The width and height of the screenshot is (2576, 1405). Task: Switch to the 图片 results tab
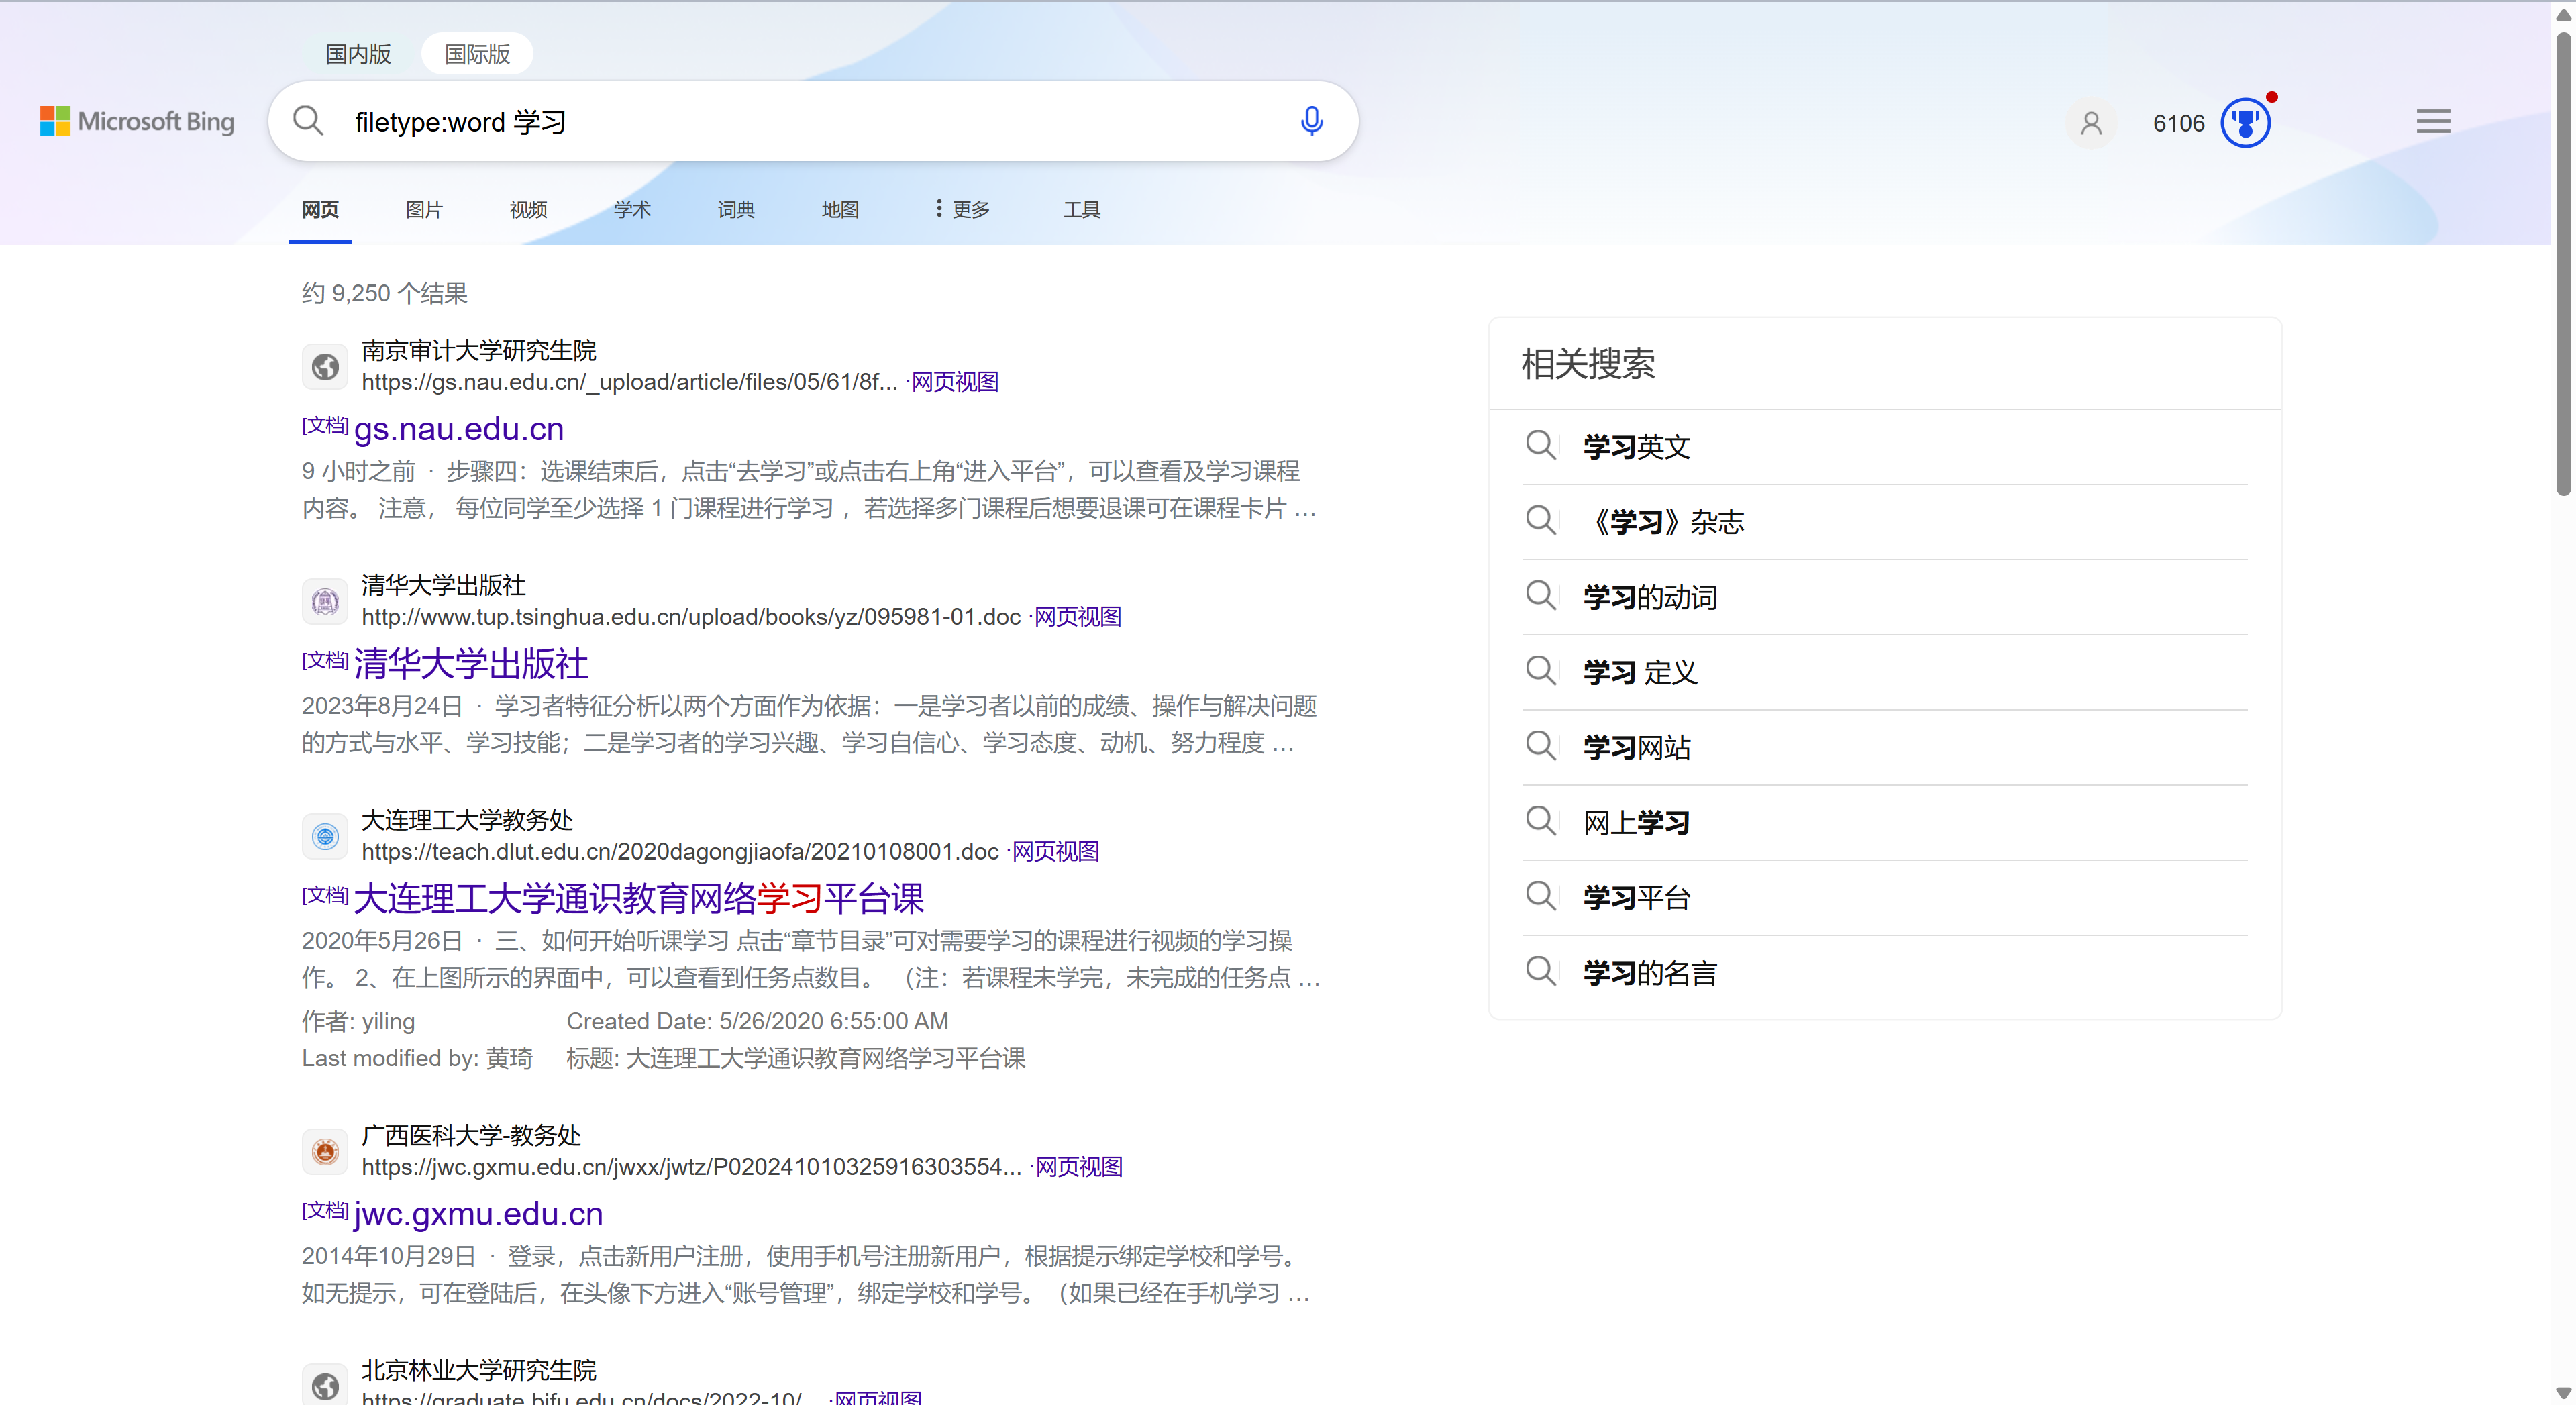coord(424,209)
